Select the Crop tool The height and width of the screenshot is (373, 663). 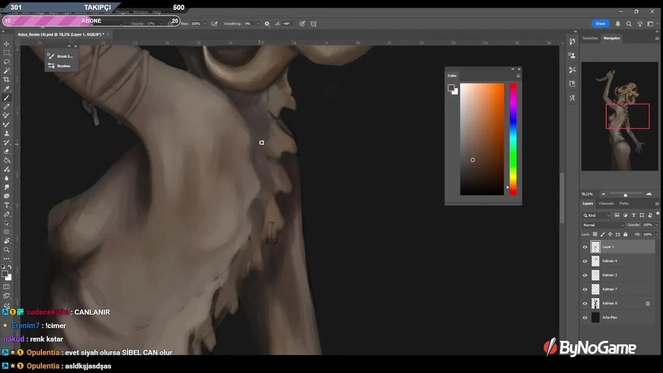(7, 79)
